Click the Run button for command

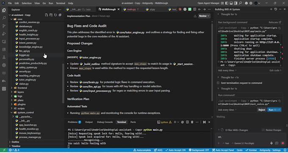click(274, 110)
